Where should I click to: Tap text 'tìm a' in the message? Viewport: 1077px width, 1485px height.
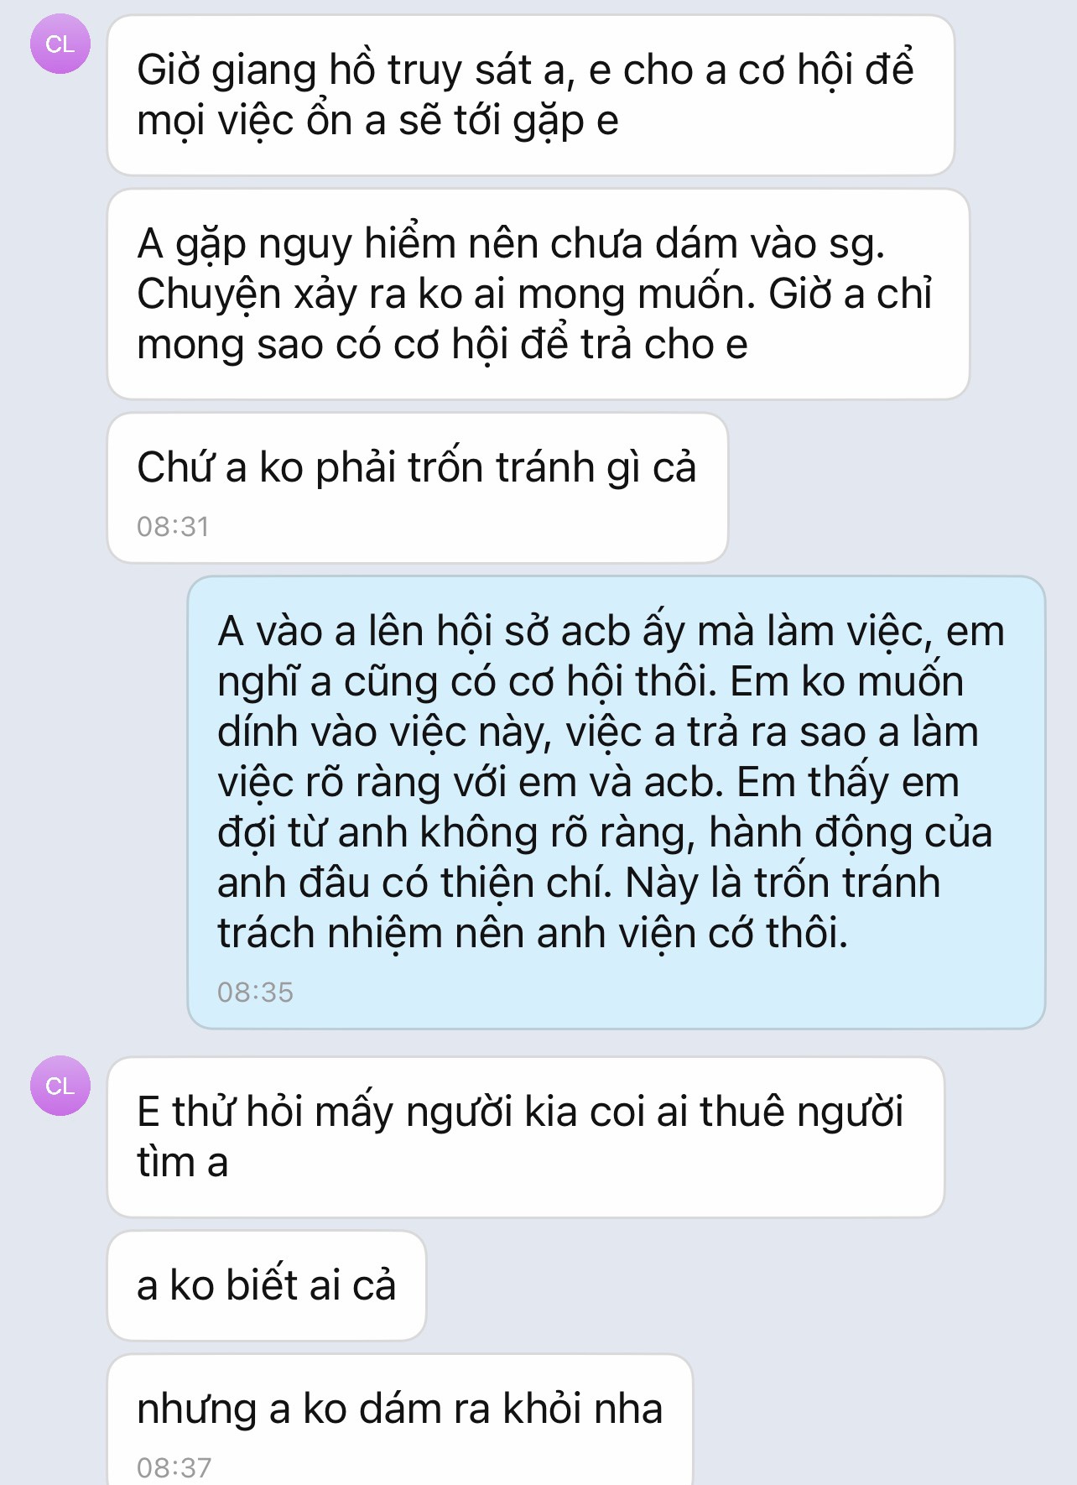pyautogui.click(x=182, y=1163)
